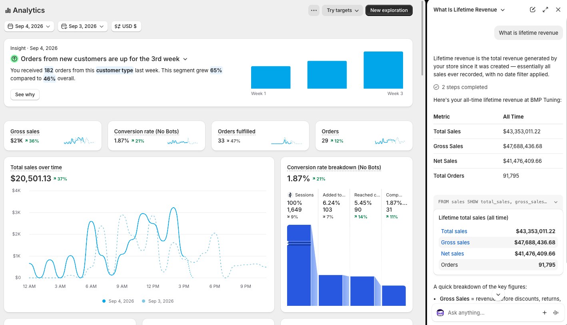Open the Orders metric card
Screen dimensions: 567x325
364,136
